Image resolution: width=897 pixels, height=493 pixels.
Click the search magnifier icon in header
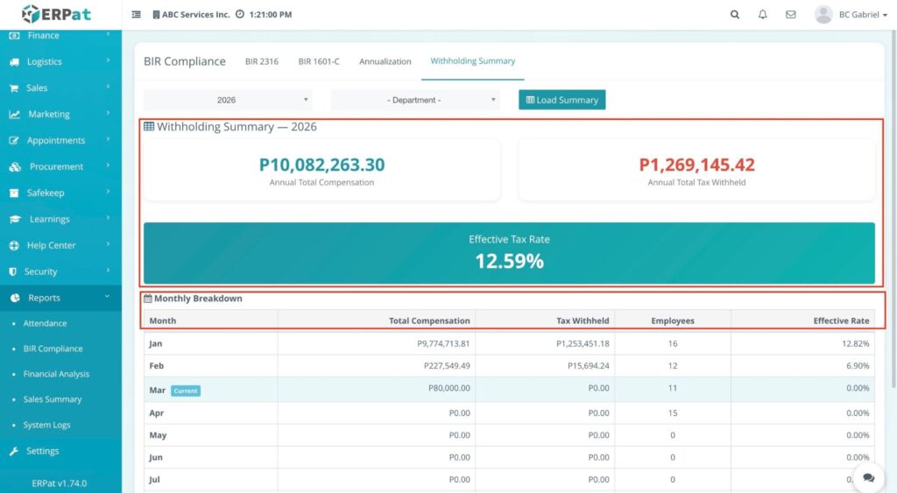pyautogui.click(x=734, y=15)
